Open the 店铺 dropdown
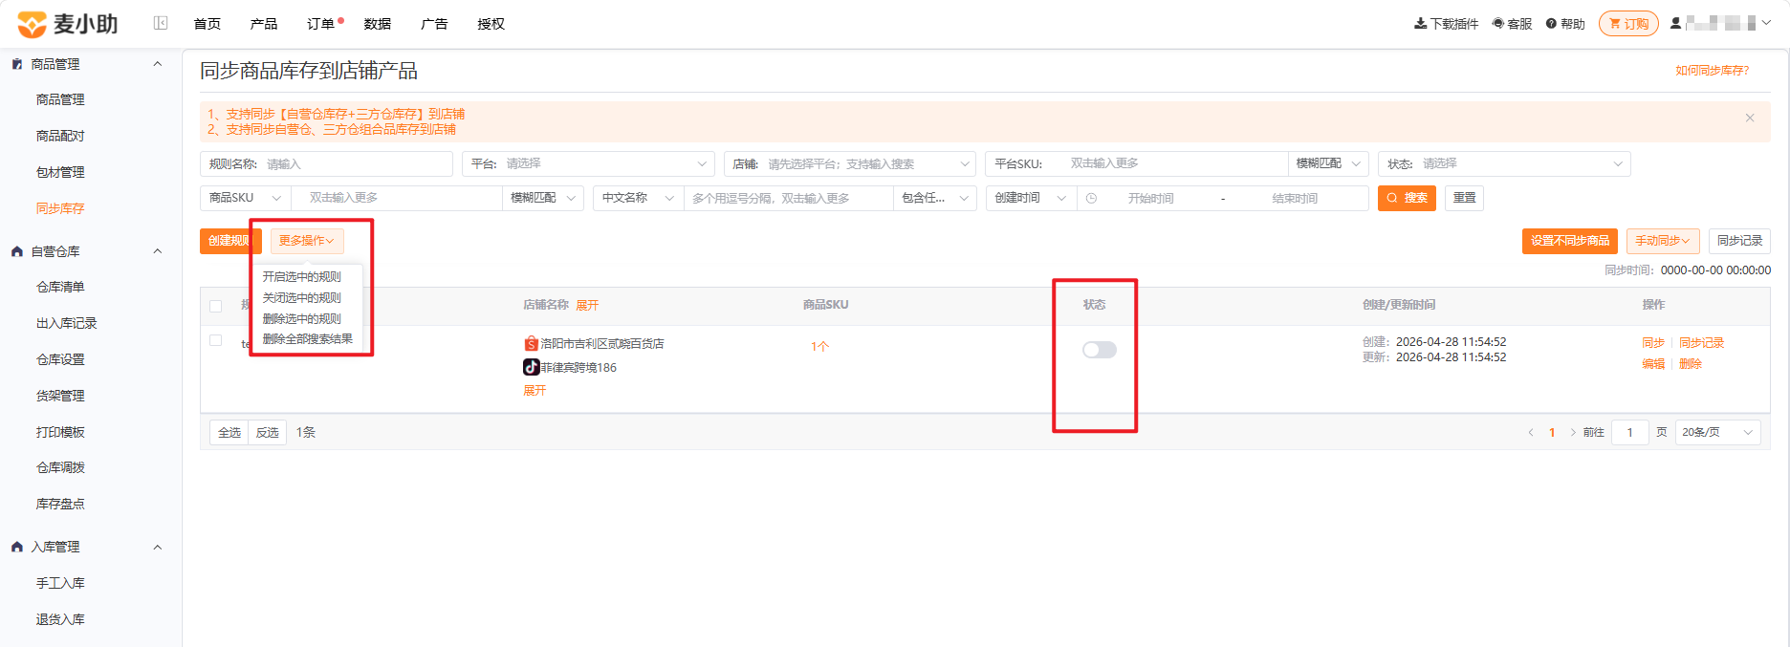1790x647 pixels. tap(849, 163)
